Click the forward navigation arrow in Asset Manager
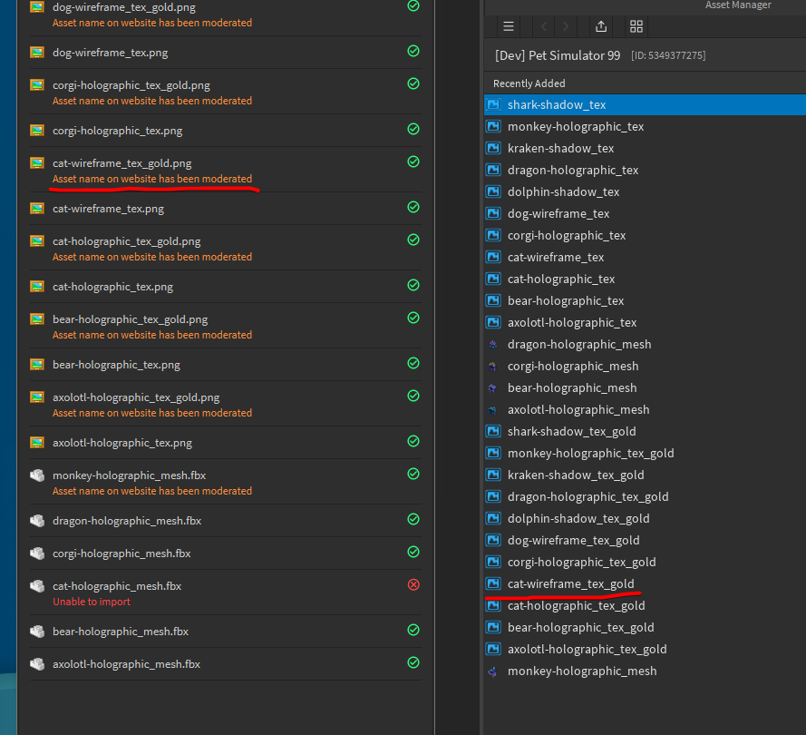This screenshot has height=735, width=806. click(x=566, y=26)
